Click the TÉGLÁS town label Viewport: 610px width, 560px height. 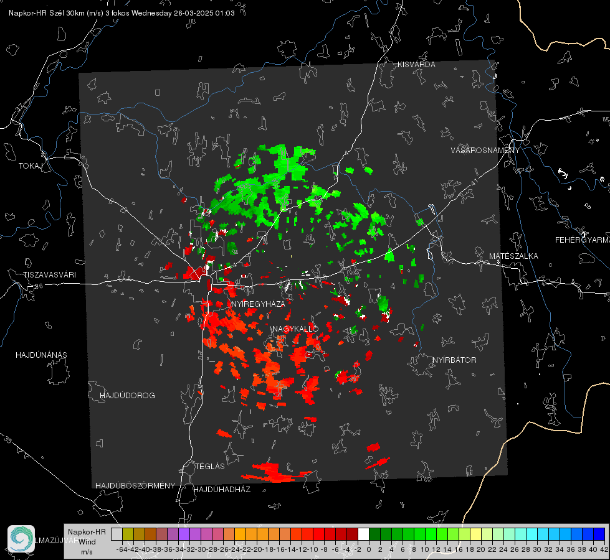(210, 467)
